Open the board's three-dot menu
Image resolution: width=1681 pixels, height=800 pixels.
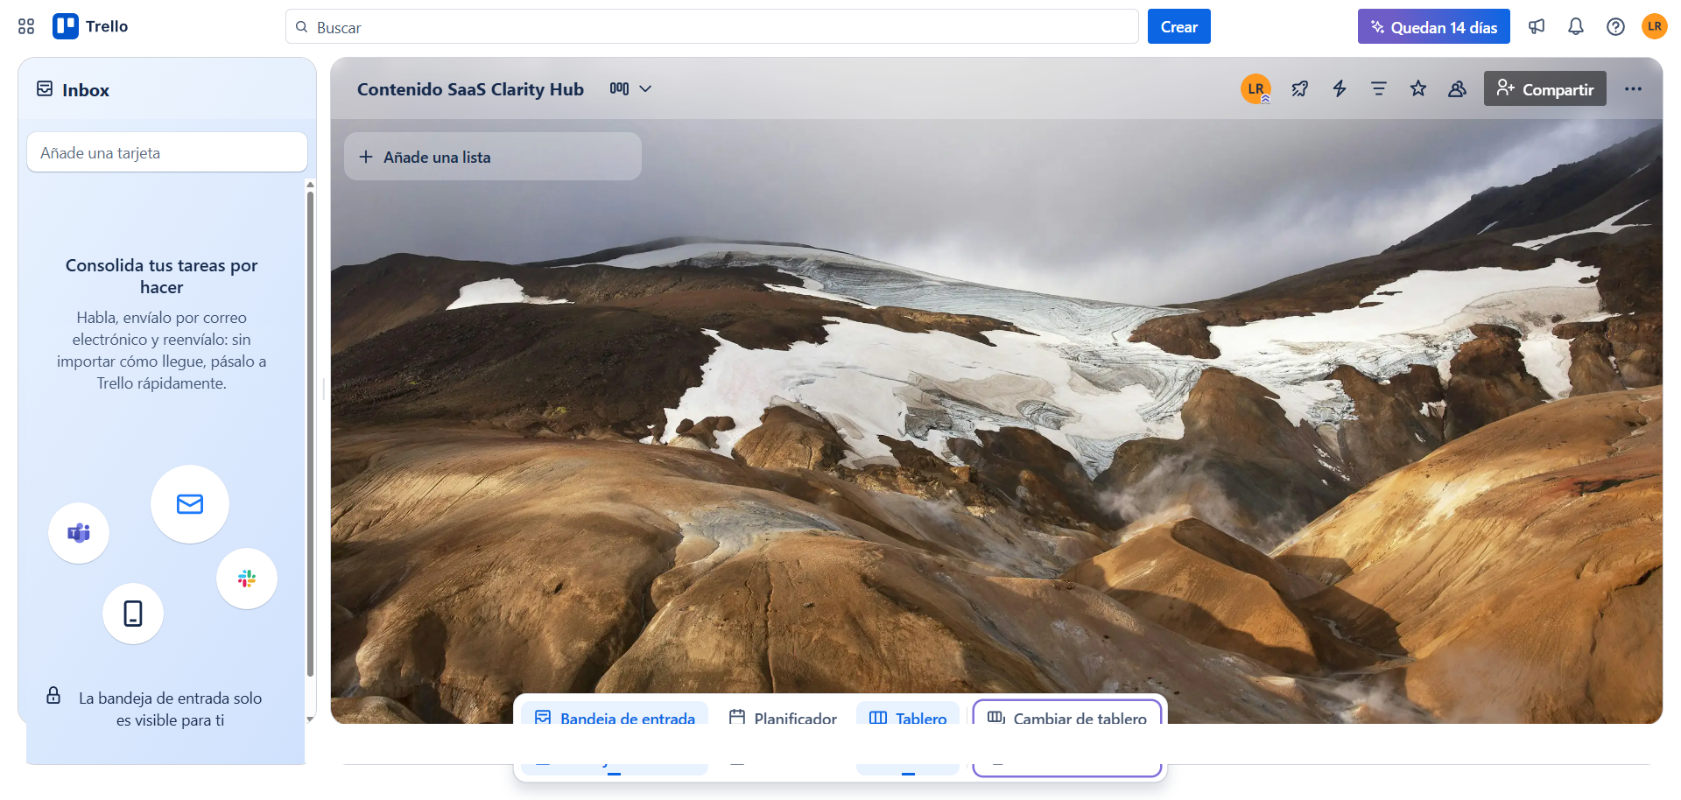tap(1633, 88)
